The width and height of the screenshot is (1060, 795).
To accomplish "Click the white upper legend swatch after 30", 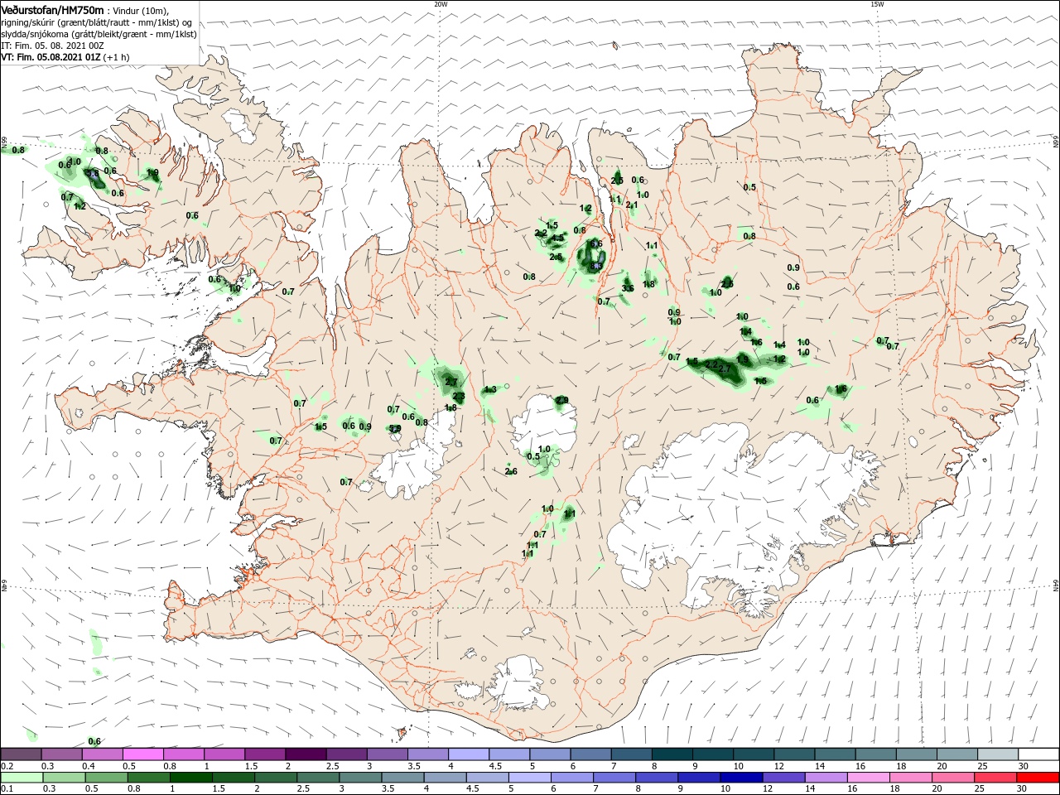I will pyautogui.click(x=1038, y=754).
